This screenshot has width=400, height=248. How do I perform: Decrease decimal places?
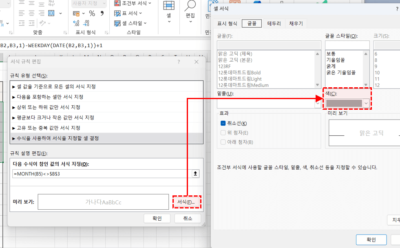(x=86, y=24)
